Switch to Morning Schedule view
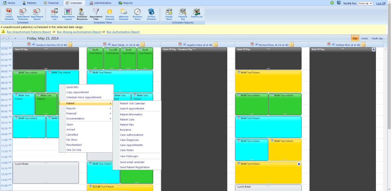This screenshot has width=391, height=191. [x=110, y=14]
